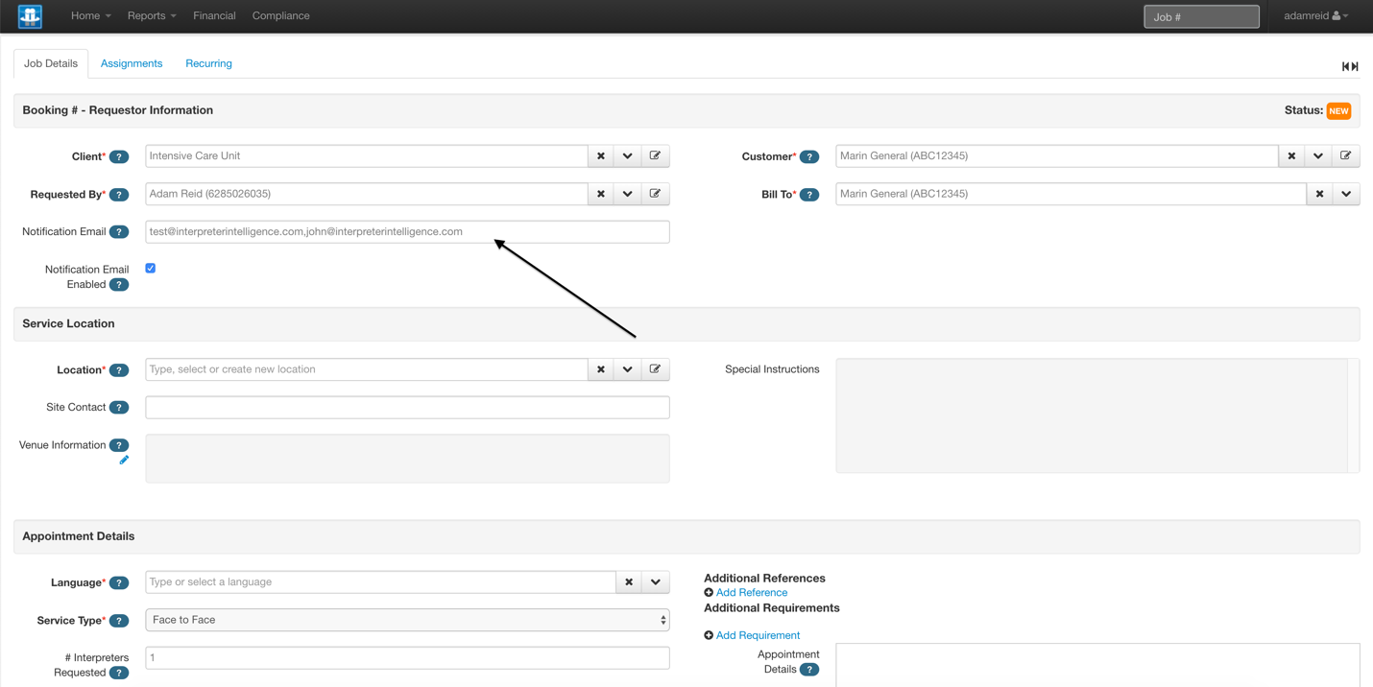The width and height of the screenshot is (1373, 687).
Task: Click inside the Job # search field
Action: point(1200,15)
